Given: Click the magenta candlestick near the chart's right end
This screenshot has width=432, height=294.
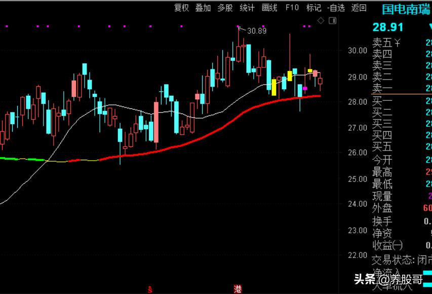Looking at the screenshot, I should coord(305,88).
